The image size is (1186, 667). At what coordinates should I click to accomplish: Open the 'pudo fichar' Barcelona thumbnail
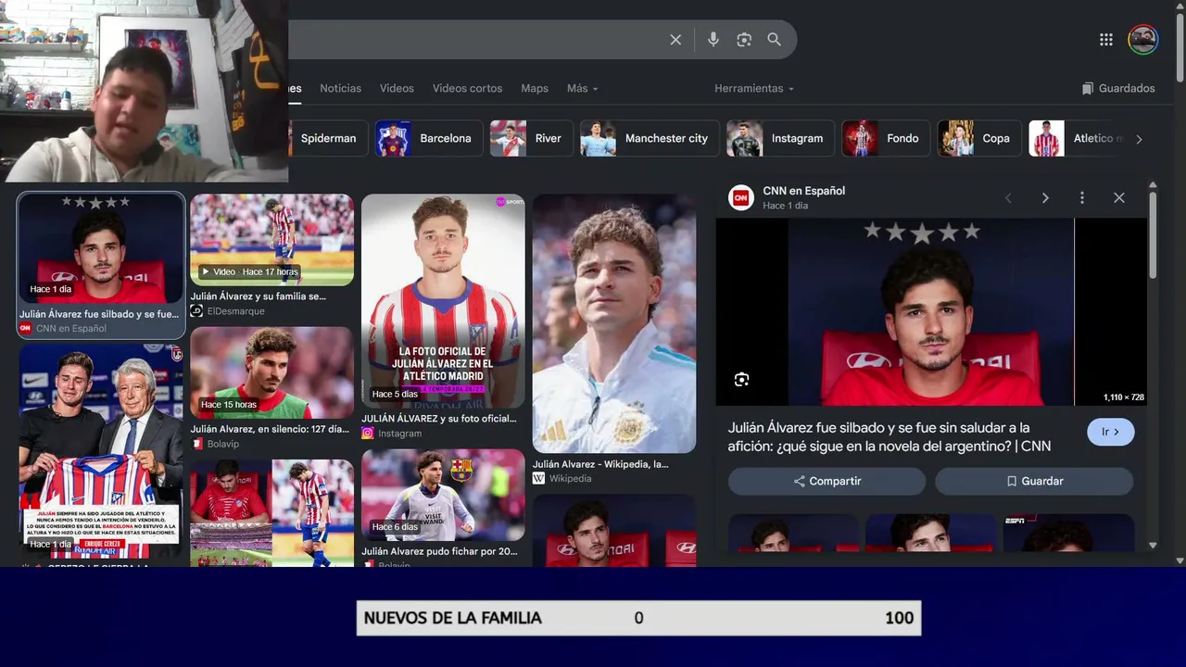[x=443, y=495]
